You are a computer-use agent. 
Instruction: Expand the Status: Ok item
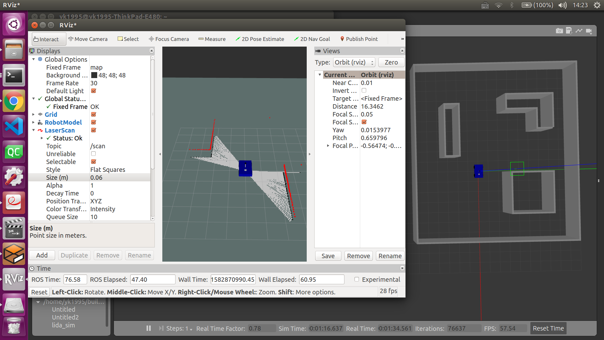tap(42, 138)
